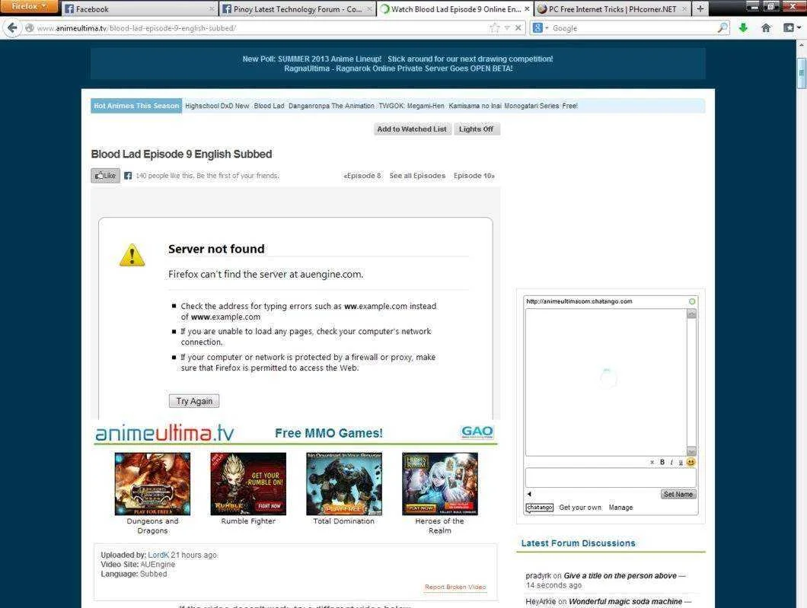The height and width of the screenshot is (608, 807).
Task: Go to next Episode 10 link
Action: pos(474,176)
